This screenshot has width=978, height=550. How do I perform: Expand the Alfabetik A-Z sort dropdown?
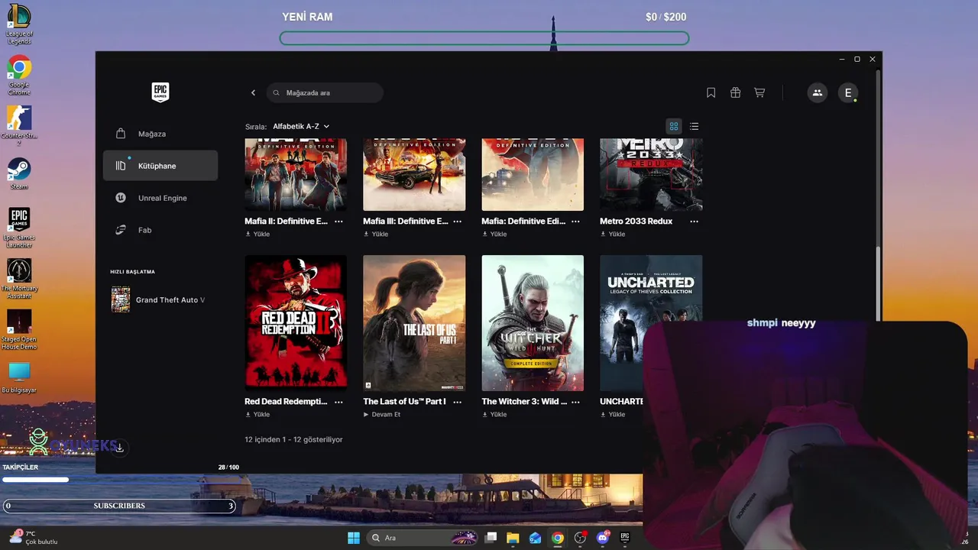pos(301,126)
